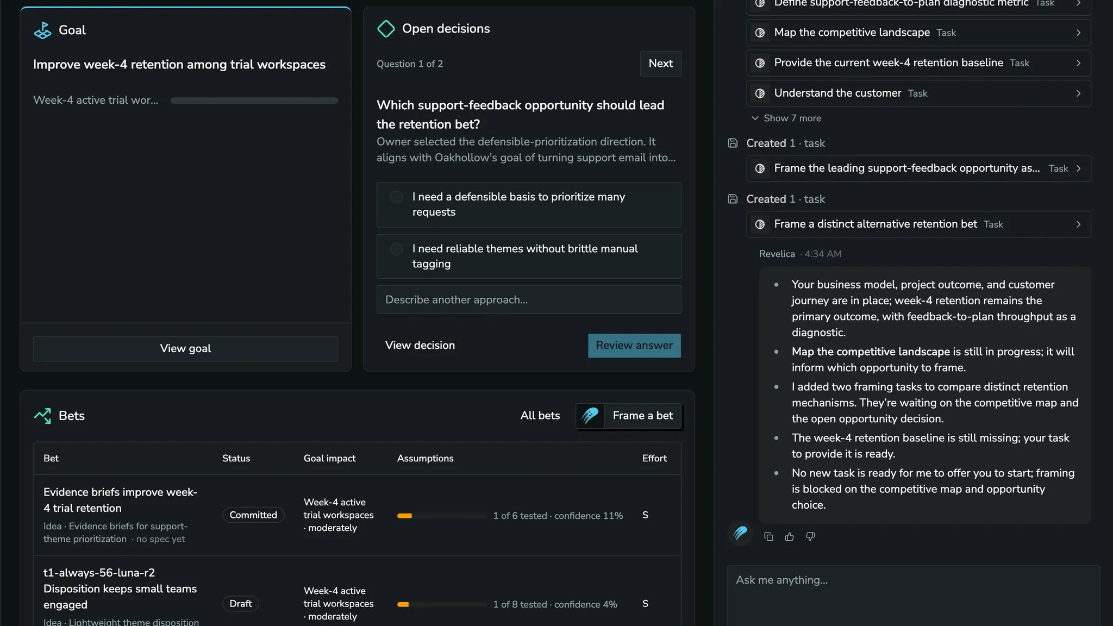Expand the Show 7 more tasks list
Viewport: 1113px width, 626px height.
point(786,118)
